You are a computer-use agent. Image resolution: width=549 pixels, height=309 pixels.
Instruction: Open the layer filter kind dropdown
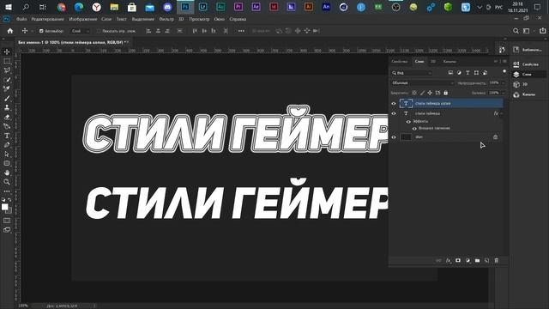[x=412, y=73]
